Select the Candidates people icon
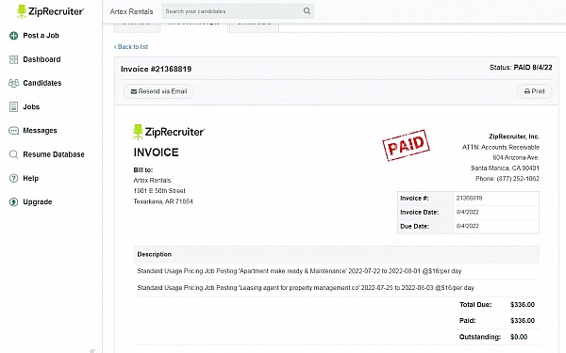This screenshot has height=353, width=566. click(14, 83)
